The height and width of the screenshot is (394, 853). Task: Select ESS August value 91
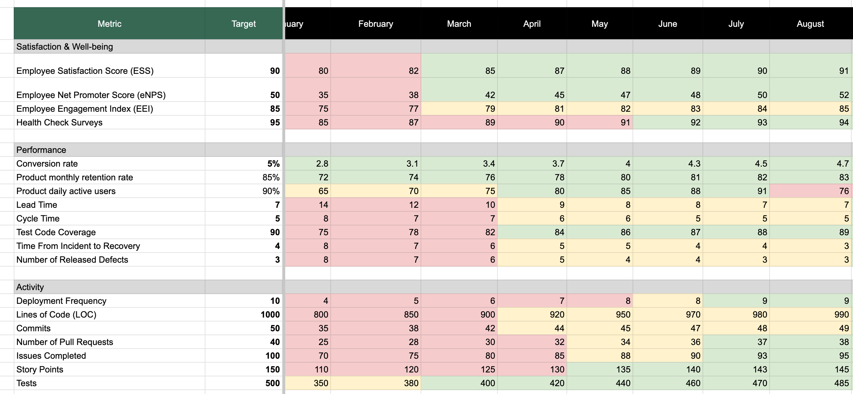(810, 65)
